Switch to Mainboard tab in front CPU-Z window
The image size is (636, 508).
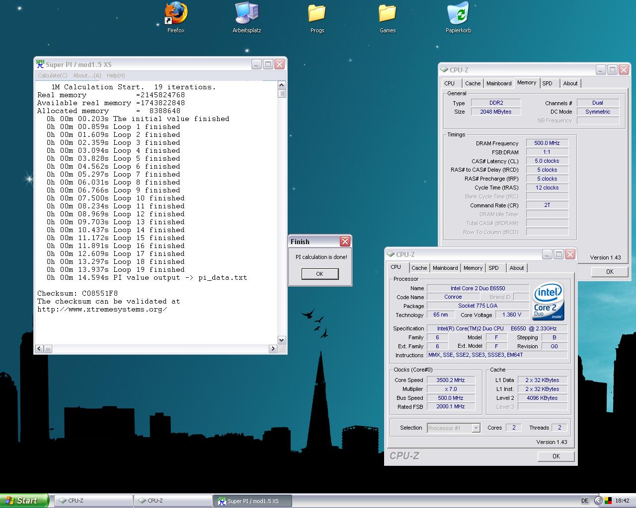pos(445,268)
